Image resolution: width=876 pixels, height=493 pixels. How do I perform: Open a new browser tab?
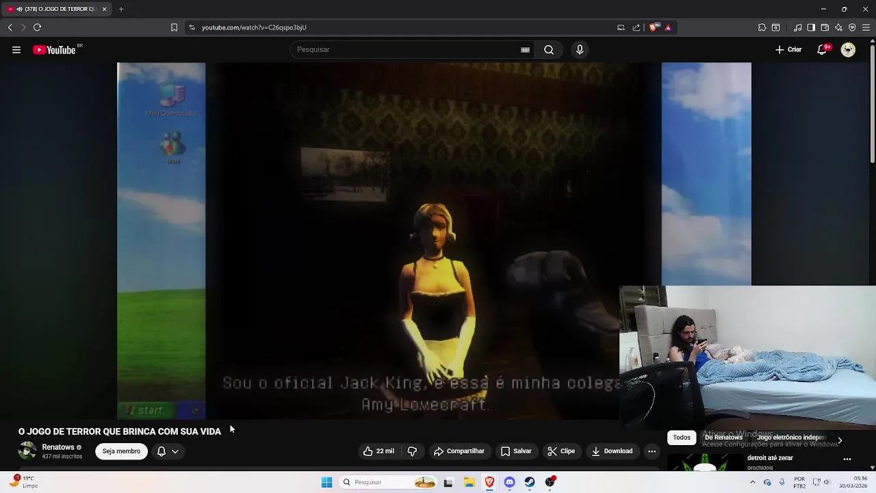click(121, 9)
